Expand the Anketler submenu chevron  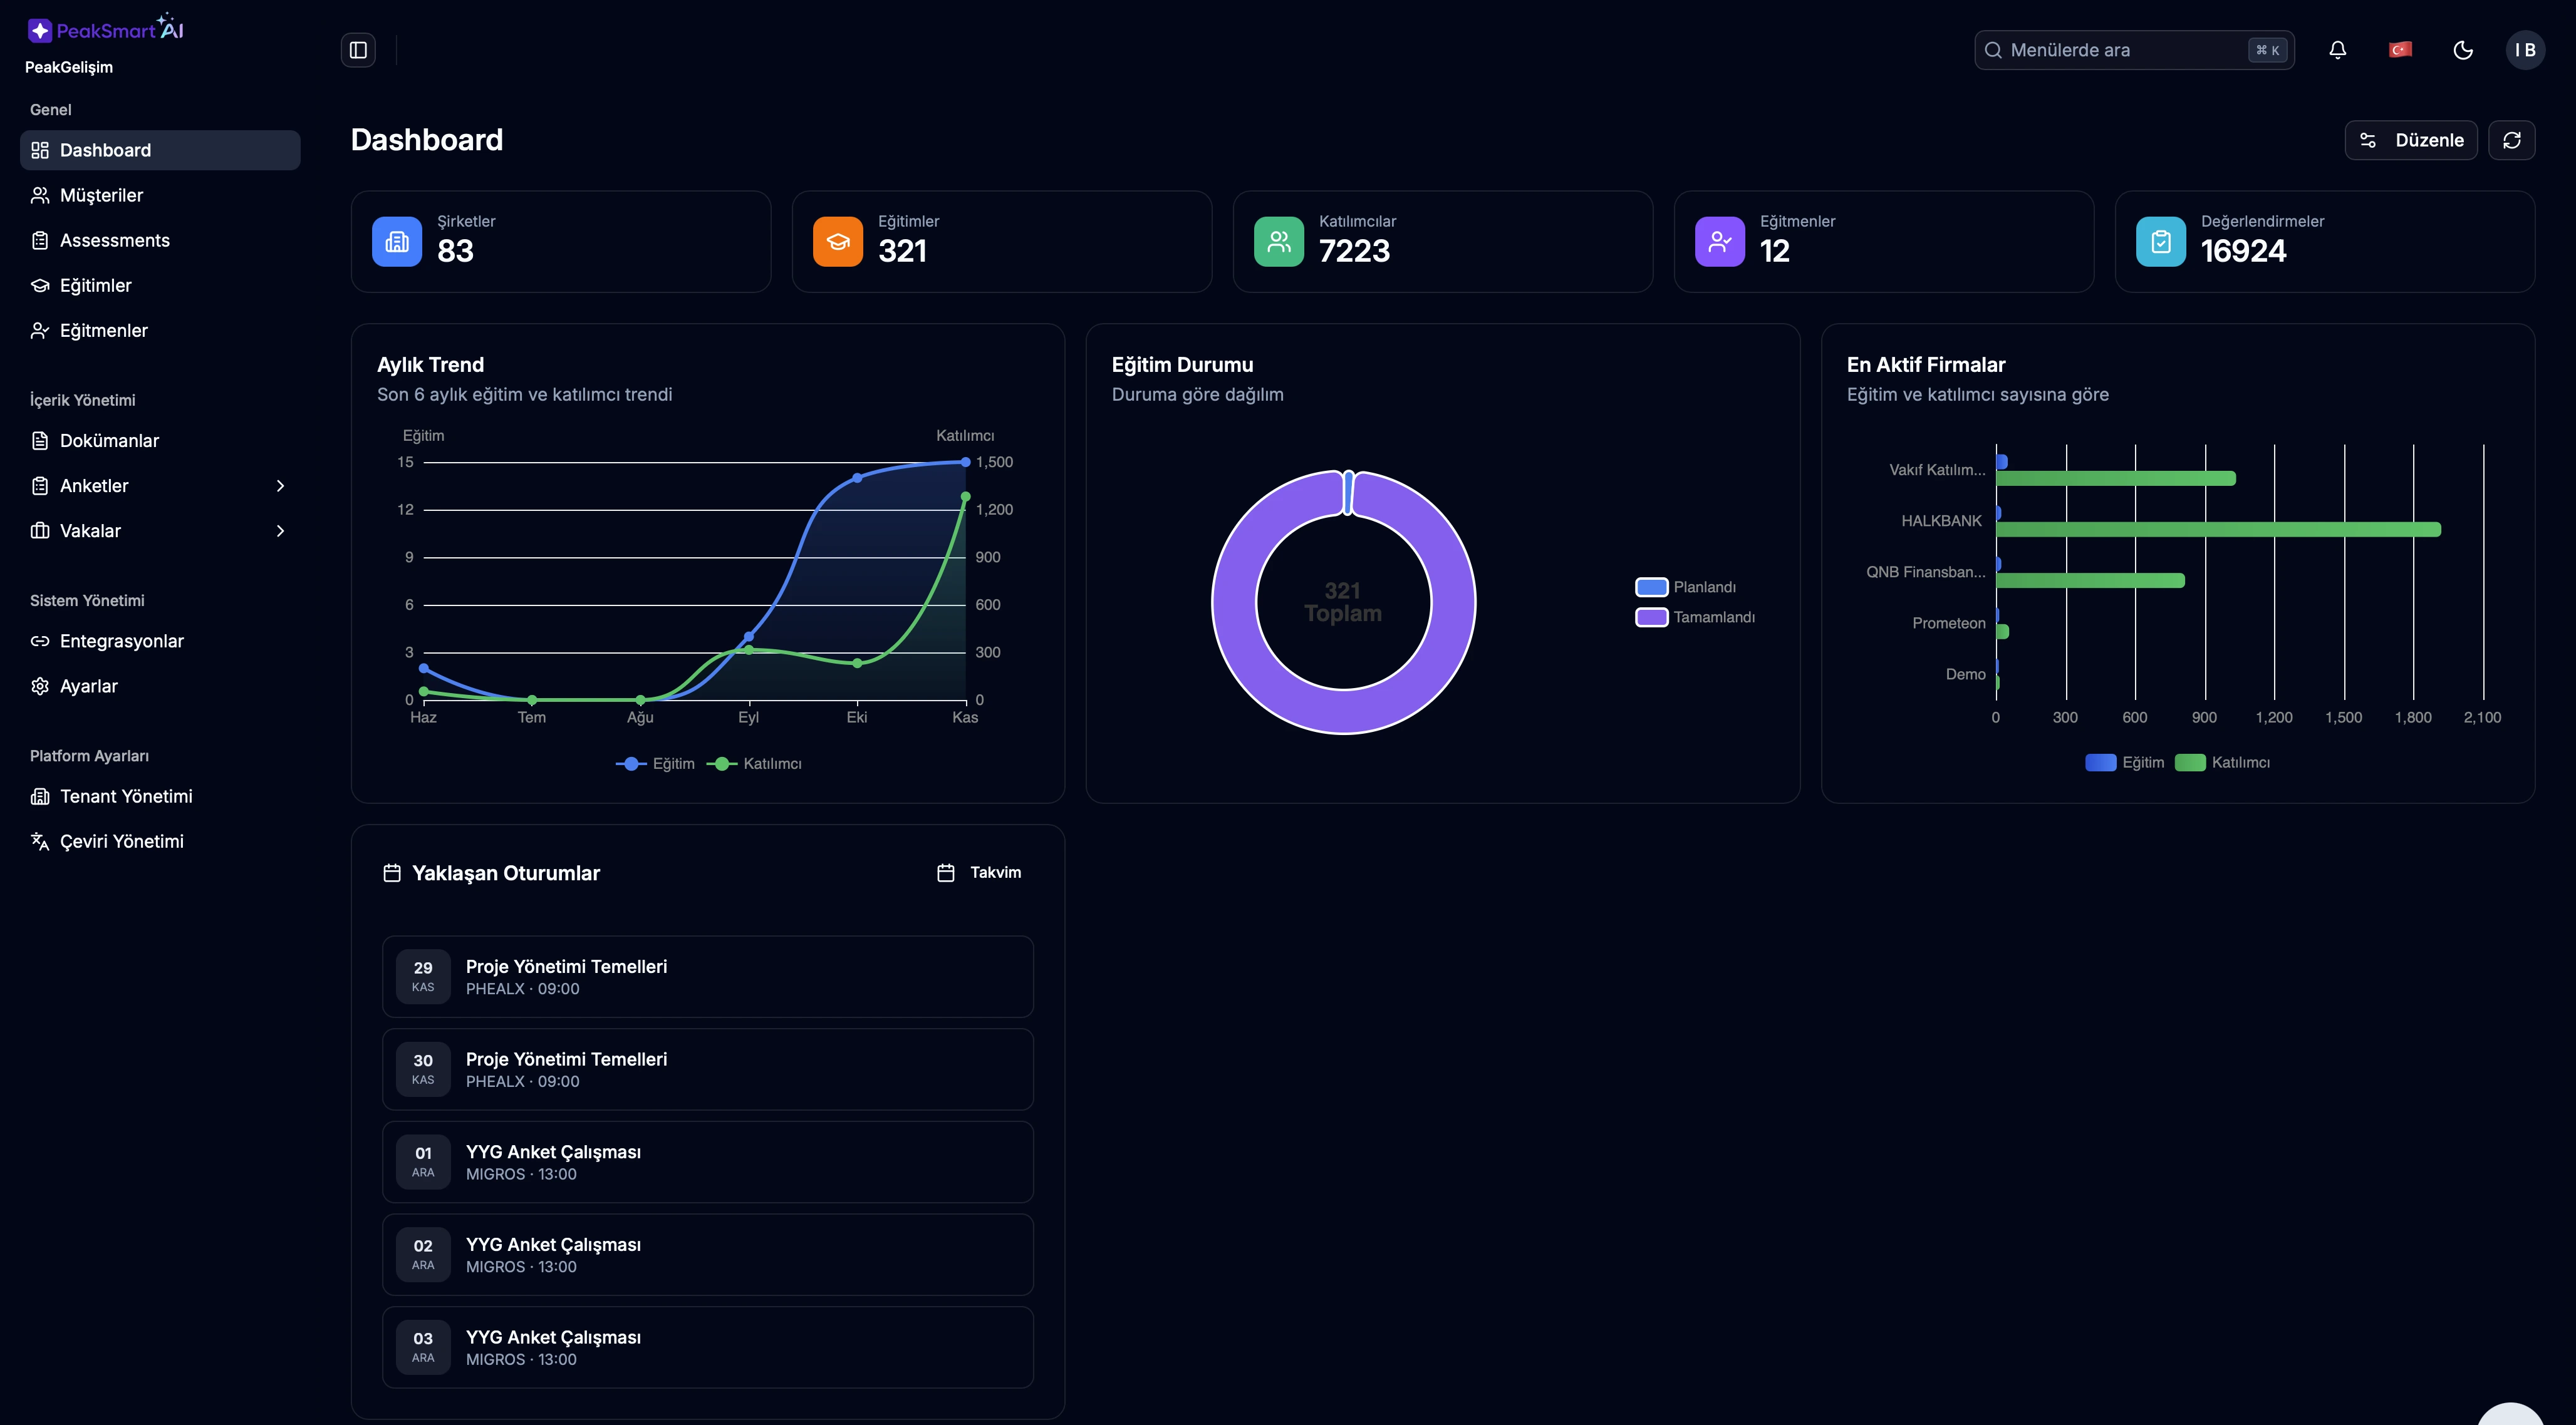(x=280, y=486)
